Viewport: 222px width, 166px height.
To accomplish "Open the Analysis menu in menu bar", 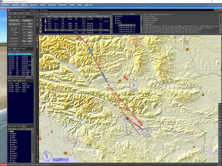I will [52, 5].
